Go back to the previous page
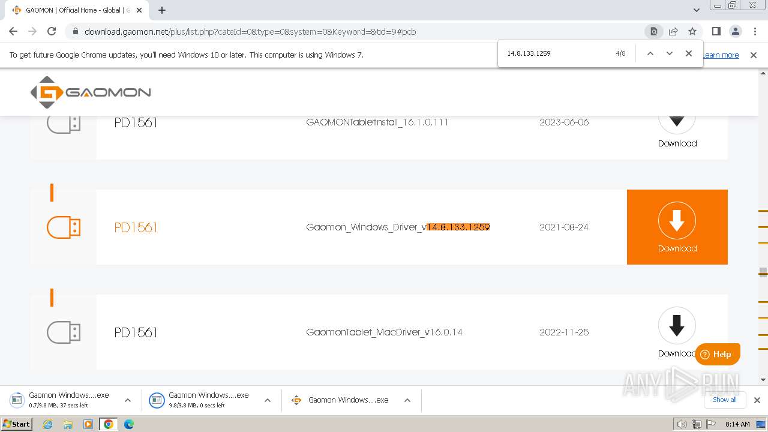The image size is (768, 432). 13,31
